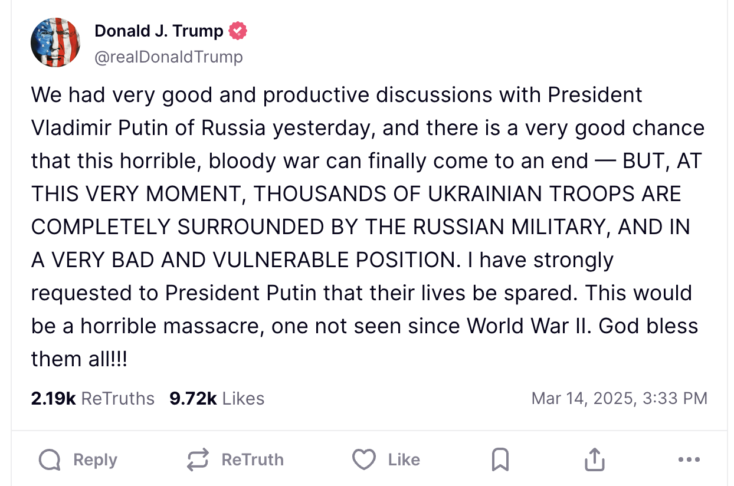This screenshot has width=734, height=486.
Task: Click the red verified badge beside the name
Action: 238,31
